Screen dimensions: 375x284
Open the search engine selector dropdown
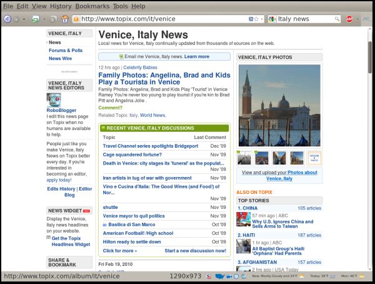click(x=272, y=19)
